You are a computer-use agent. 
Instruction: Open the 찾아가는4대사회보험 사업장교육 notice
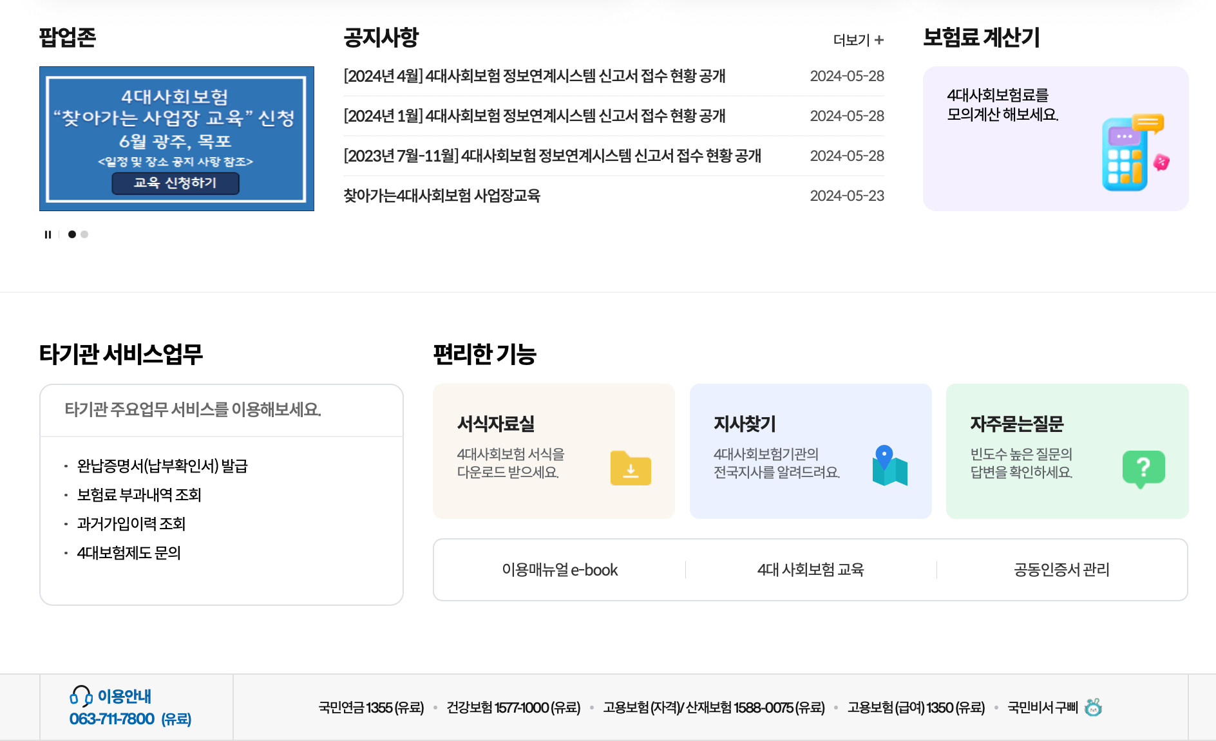click(x=442, y=196)
